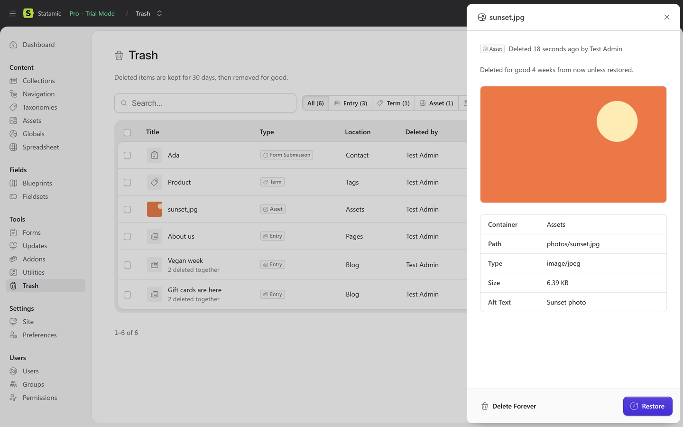This screenshot has height=427, width=683.
Task: Select the All (6) filter tab
Action: [315, 103]
